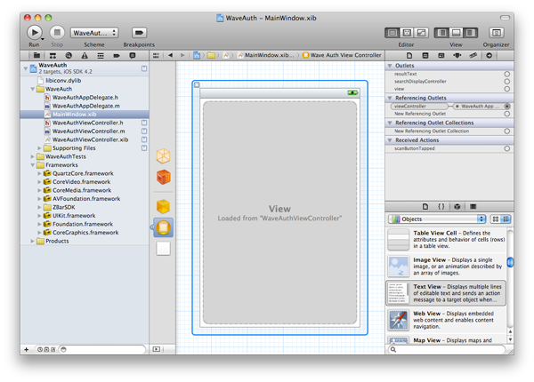The image size is (534, 382).
Task: Open the Connections inspector tab
Action: (x=489, y=55)
